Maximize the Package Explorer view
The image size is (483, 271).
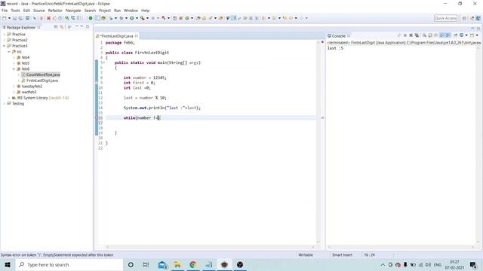pyautogui.click(x=88, y=27)
